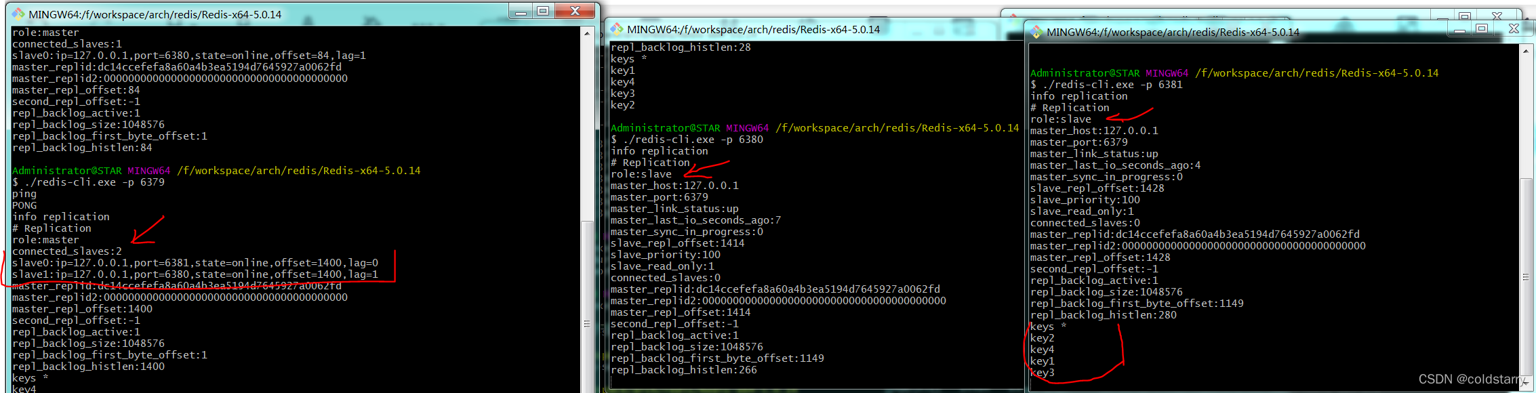The height and width of the screenshot is (393, 1536).
Task: Close the left terminal window
Action: pyautogui.click(x=575, y=12)
